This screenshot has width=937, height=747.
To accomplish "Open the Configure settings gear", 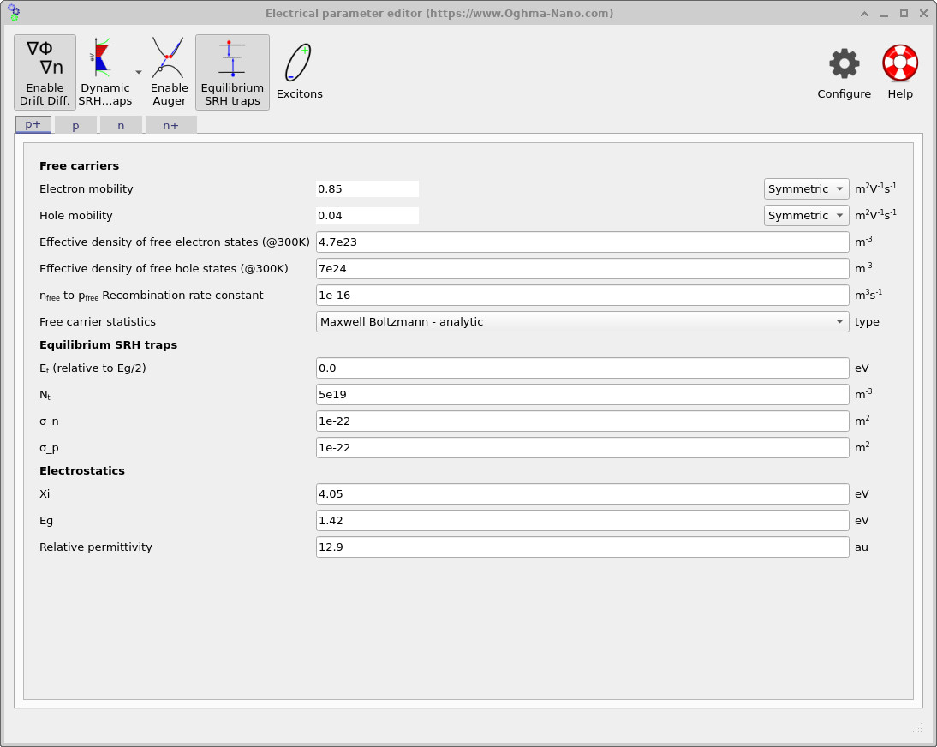I will (843, 63).
